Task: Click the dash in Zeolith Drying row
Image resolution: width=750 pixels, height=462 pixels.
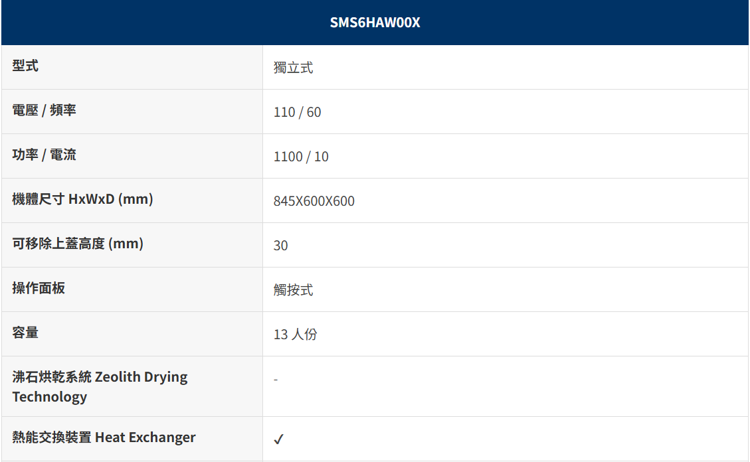Action: (276, 379)
